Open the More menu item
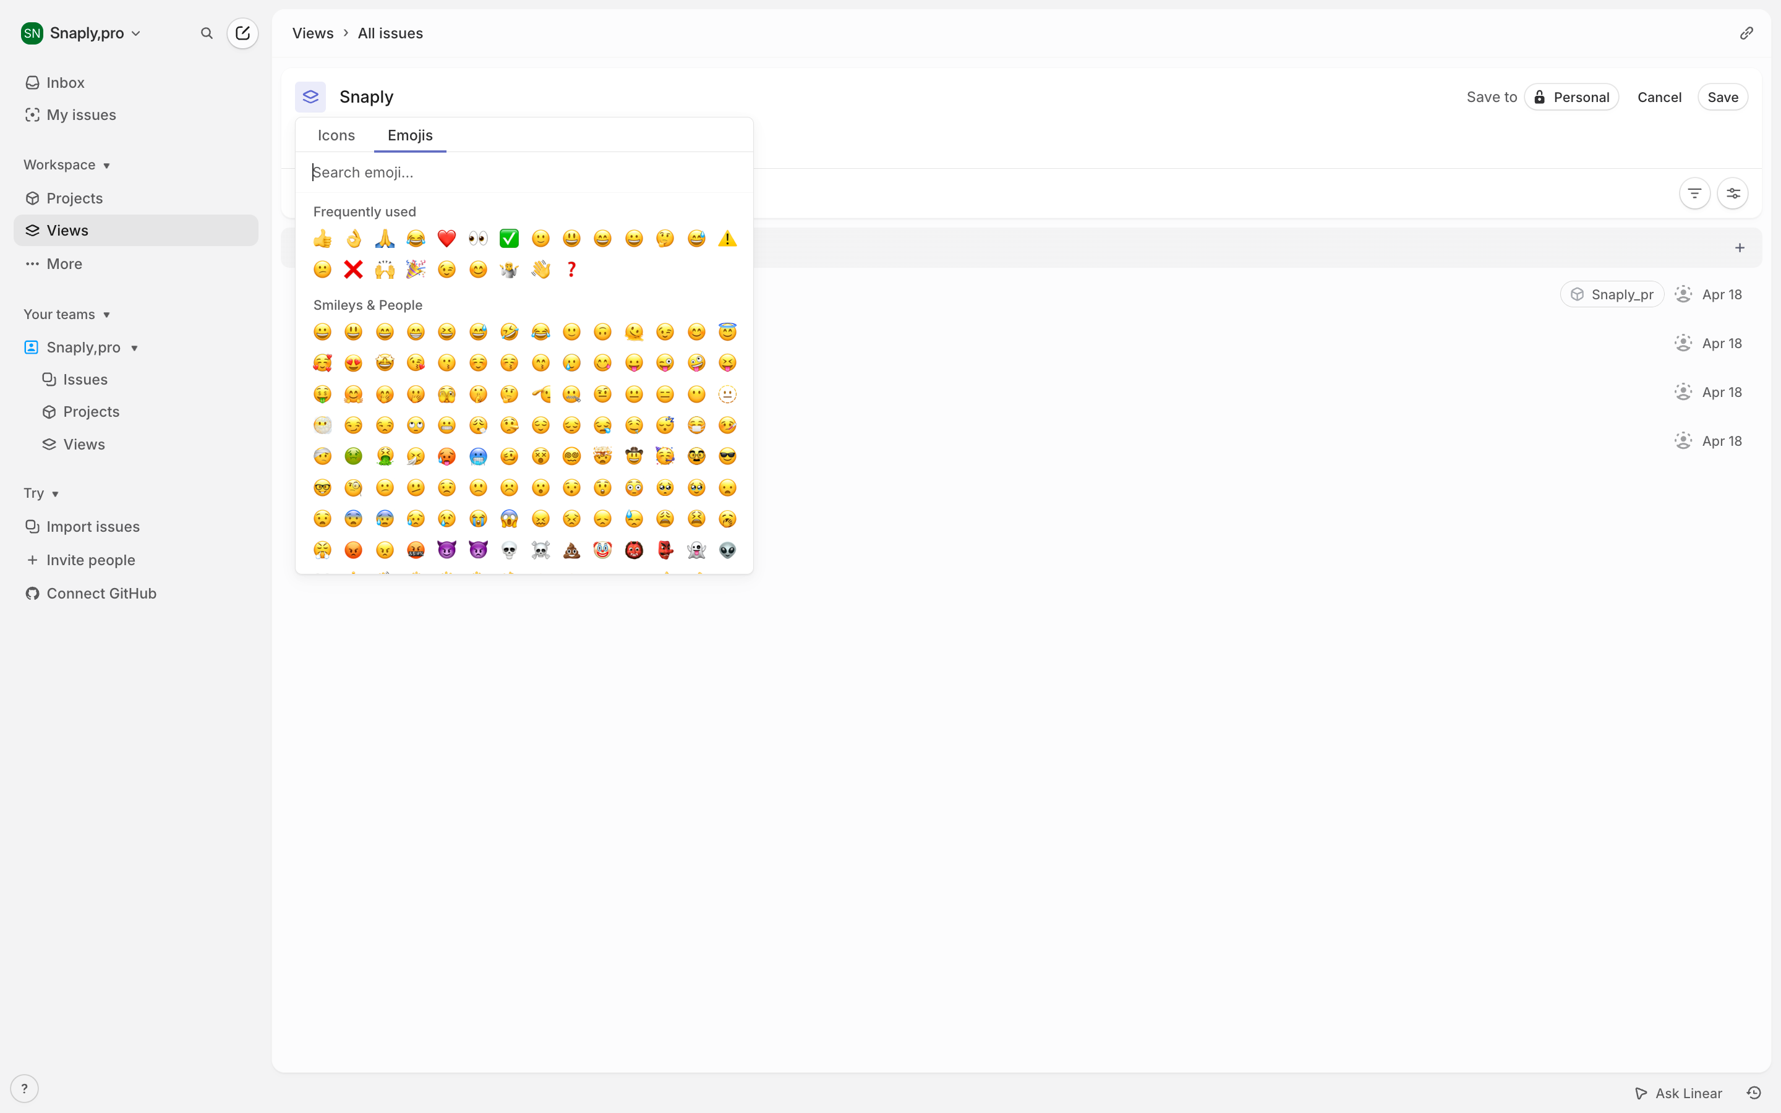This screenshot has height=1113, width=1781. click(x=136, y=263)
